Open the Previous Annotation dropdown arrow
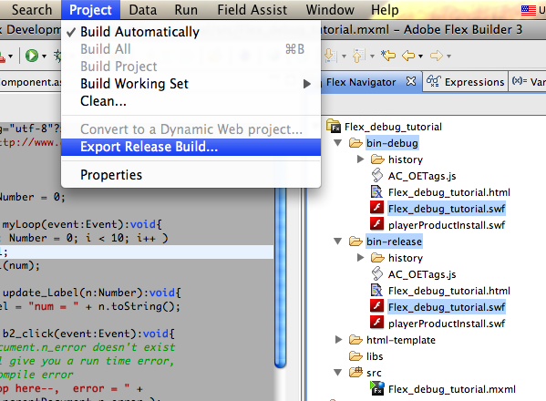Screen dimensions: 546x401 pos(372,56)
